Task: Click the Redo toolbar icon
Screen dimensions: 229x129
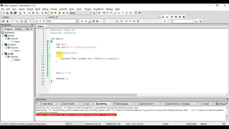Action: click(x=24, y=13)
